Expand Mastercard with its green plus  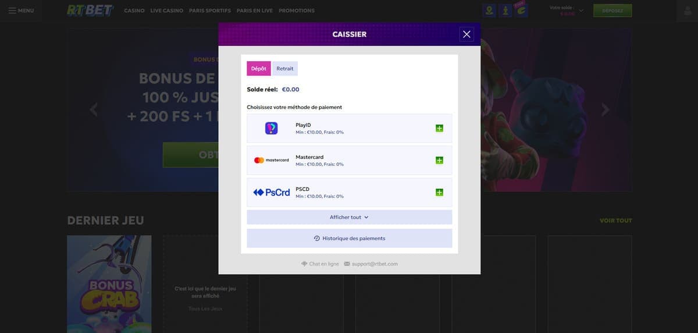pos(439,160)
